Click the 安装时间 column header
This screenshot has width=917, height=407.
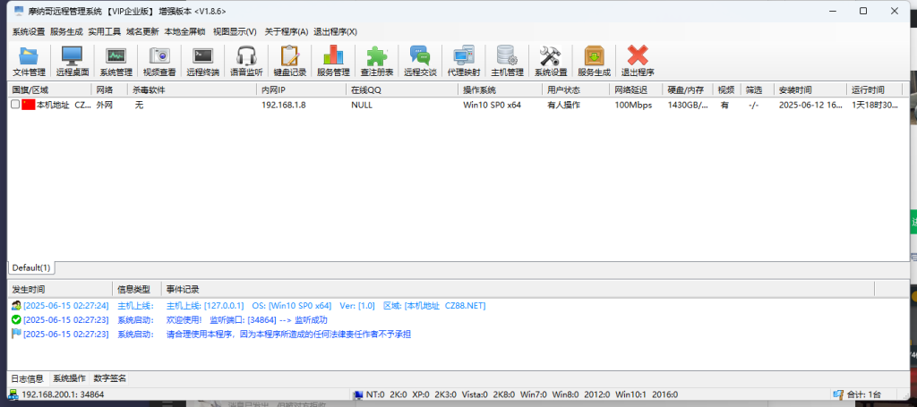pyautogui.click(x=810, y=90)
